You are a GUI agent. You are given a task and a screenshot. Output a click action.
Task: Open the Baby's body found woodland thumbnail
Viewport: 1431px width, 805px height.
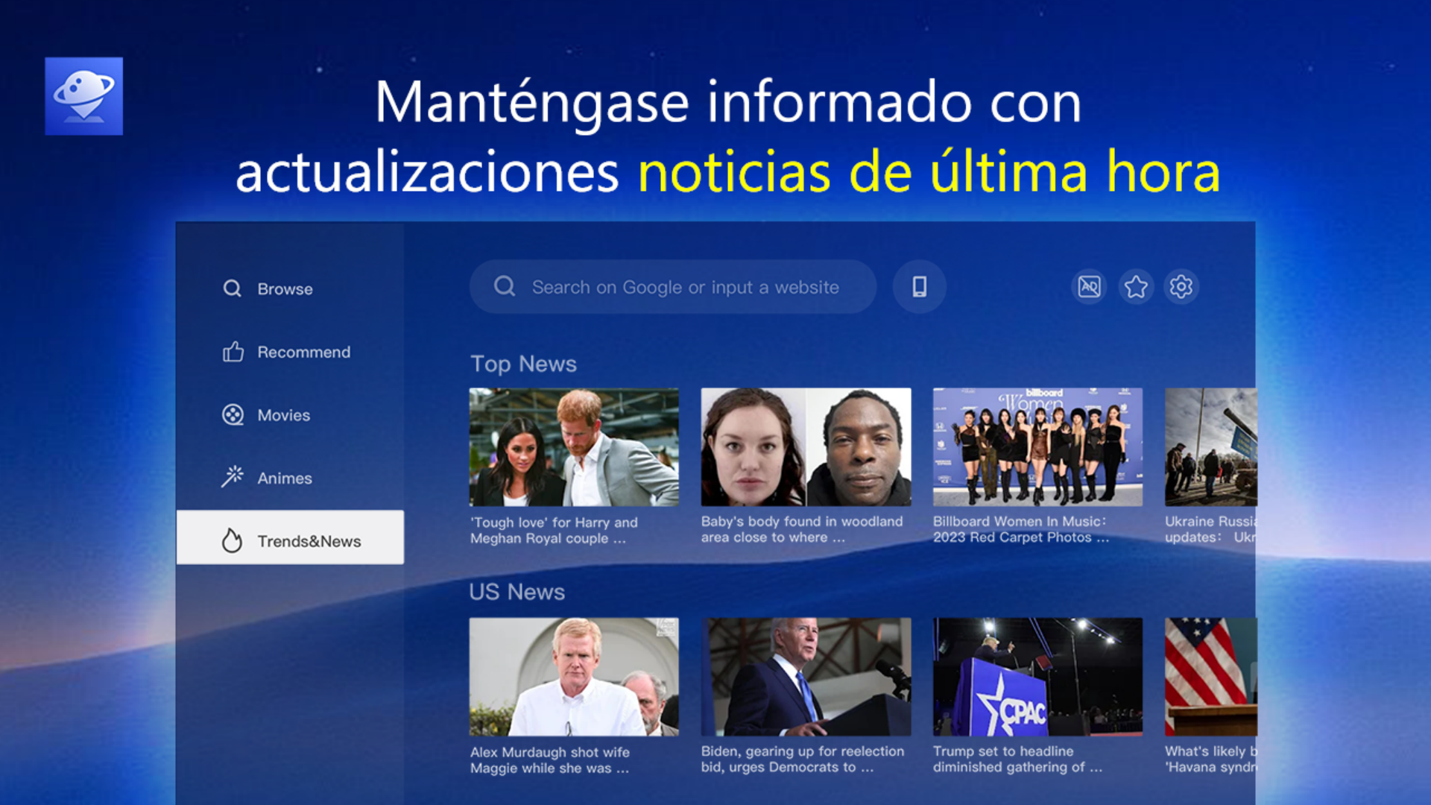click(806, 447)
